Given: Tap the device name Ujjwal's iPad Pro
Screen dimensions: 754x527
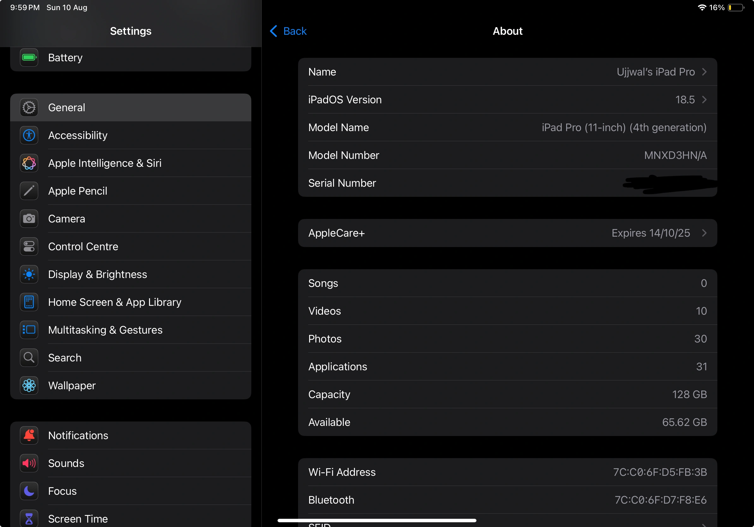Looking at the screenshot, I should (x=655, y=72).
